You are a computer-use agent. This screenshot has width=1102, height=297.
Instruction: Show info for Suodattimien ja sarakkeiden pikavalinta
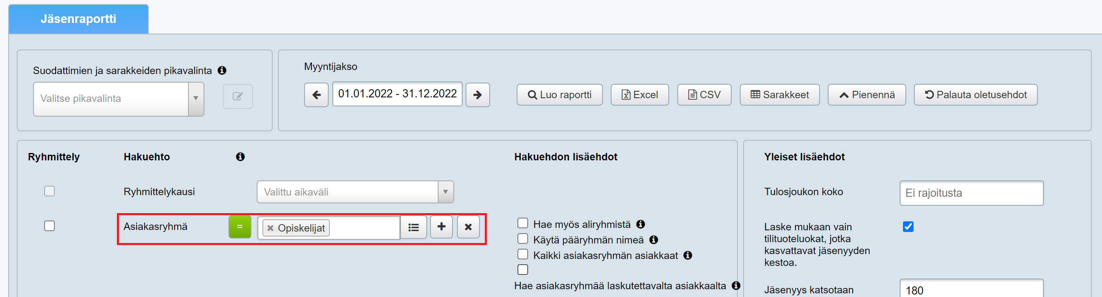pos(222,71)
